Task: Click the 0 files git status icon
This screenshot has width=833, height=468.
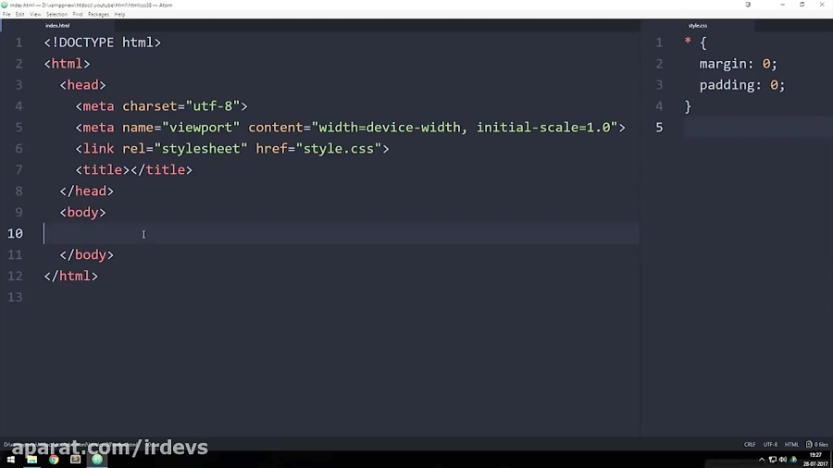Action: pos(817,444)
